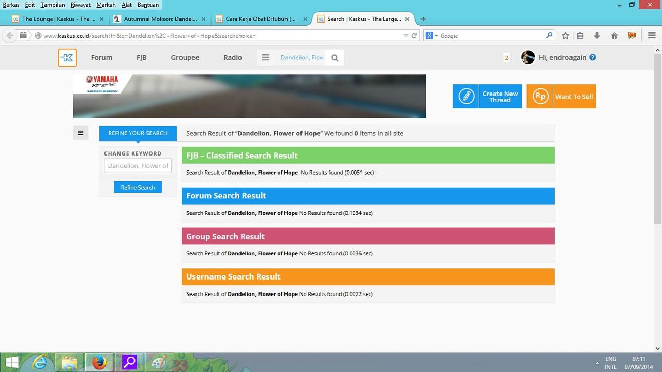Open the Bantuan menu
The width and height of the screenshot is (662, 372).
pos(148,5)
